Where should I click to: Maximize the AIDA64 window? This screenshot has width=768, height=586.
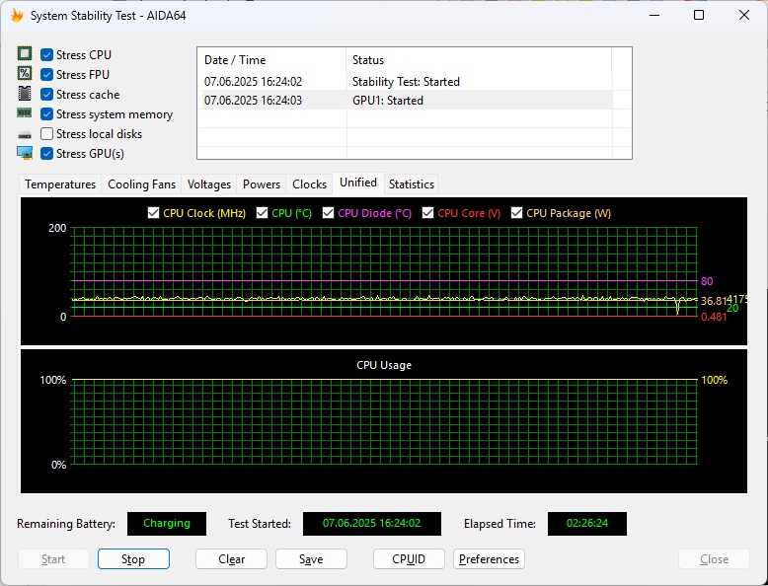coord(699,15)
